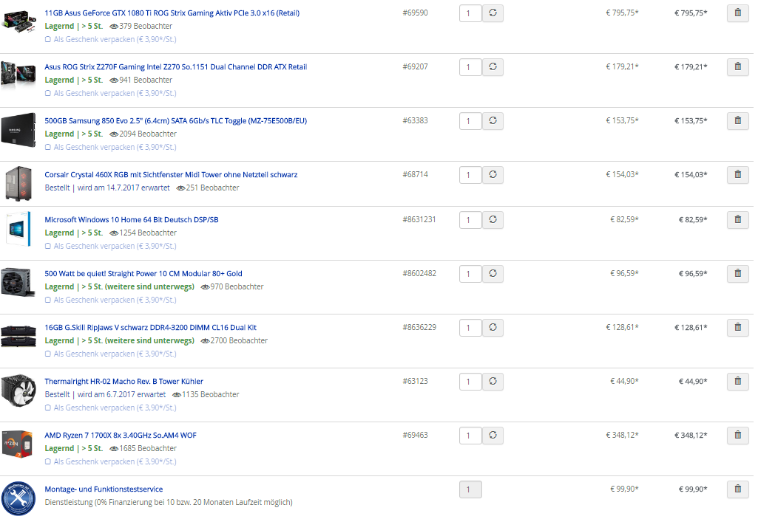Screen dimensions: 758x519
Task: Click the AMD Ryzen box thumbnail
Action: point(18,444)
